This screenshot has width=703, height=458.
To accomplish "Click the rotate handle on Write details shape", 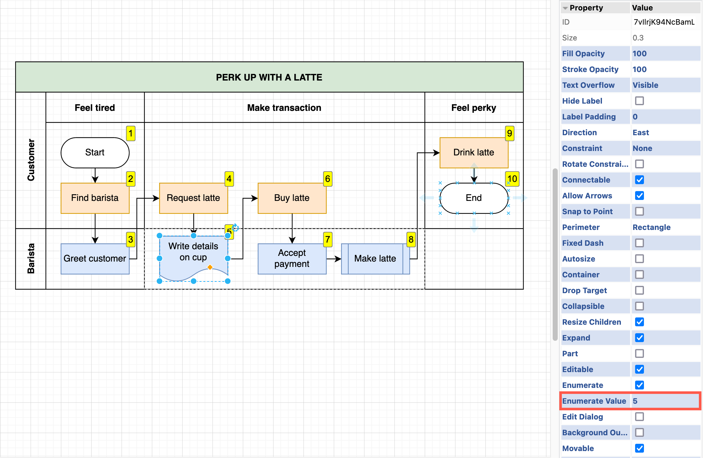I will click(236, 227).
